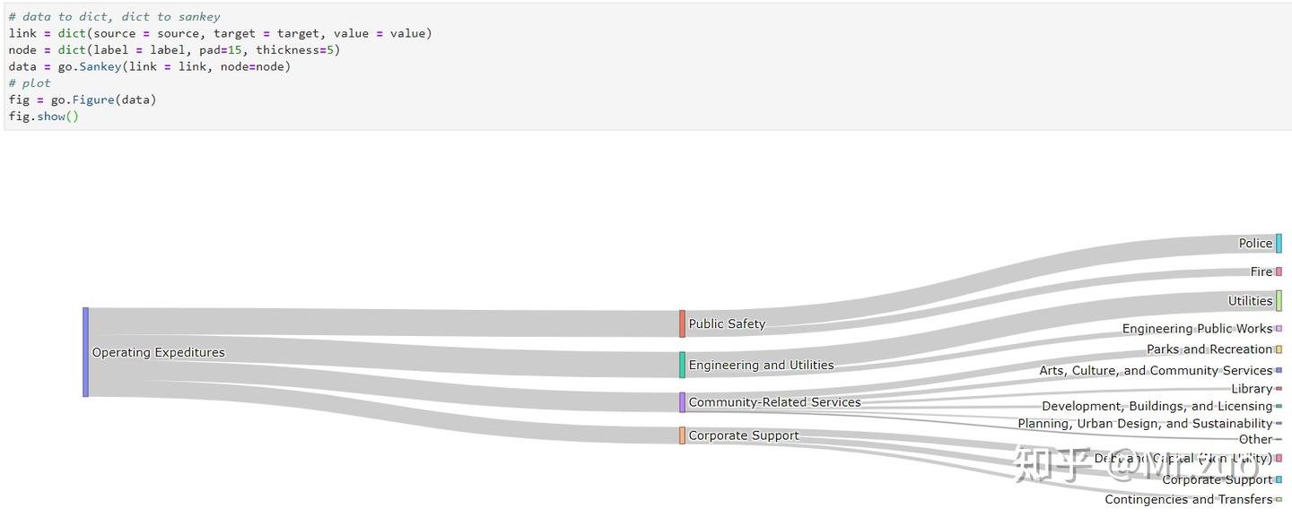Click the 'Other' node label
The image size is (1292, 517).
click(x=1254, y=440)
